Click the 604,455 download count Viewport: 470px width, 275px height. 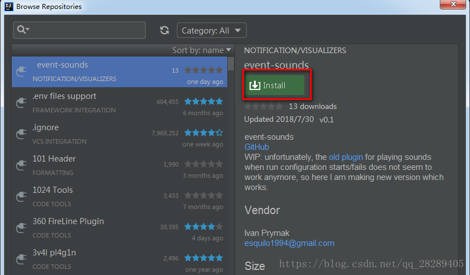tap(167, 102)
